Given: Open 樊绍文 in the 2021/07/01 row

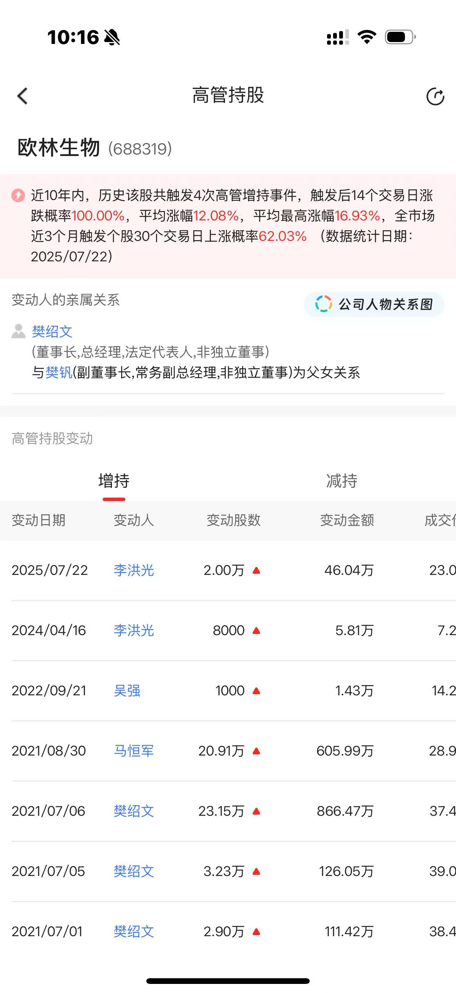Looking at the screenshot, I should (x=133, y=931).
